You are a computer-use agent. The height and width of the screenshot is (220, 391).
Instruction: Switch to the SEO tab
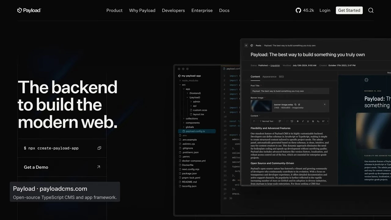pos(281,77)
